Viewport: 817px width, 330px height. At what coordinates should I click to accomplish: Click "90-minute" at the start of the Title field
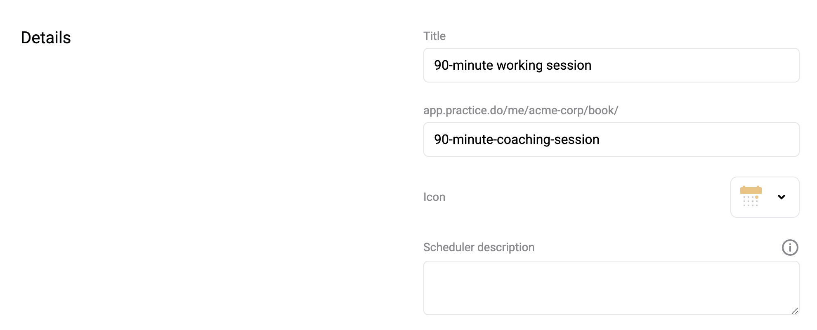pos(463,65)
